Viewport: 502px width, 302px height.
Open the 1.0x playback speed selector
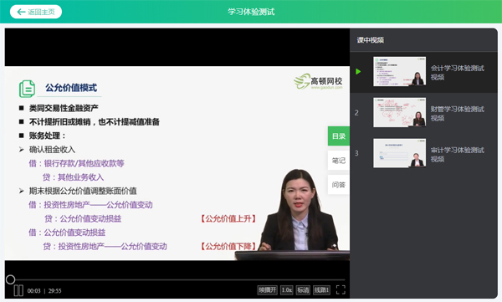(x=286, y=289)
